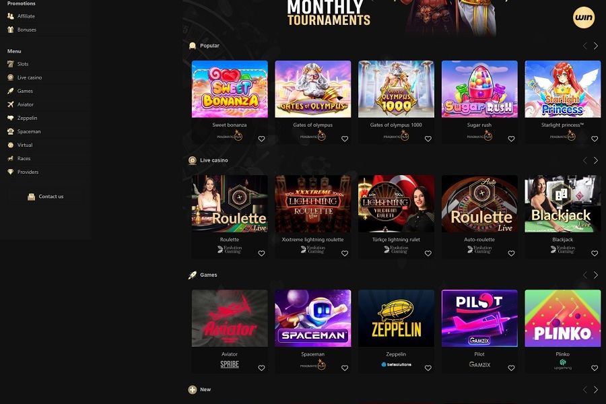Toggle the favorite heart under the Zeppelin game
Screen dimensions: 606x404
pyautogui.click(x=428, y=368)
